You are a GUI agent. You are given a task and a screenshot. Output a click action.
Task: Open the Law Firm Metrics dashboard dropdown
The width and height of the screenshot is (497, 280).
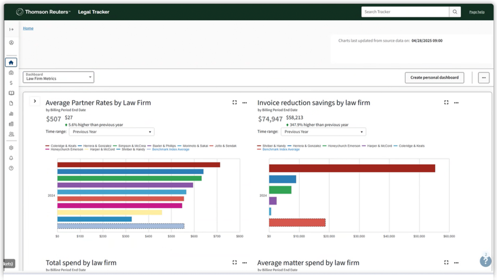coord(58,77)
